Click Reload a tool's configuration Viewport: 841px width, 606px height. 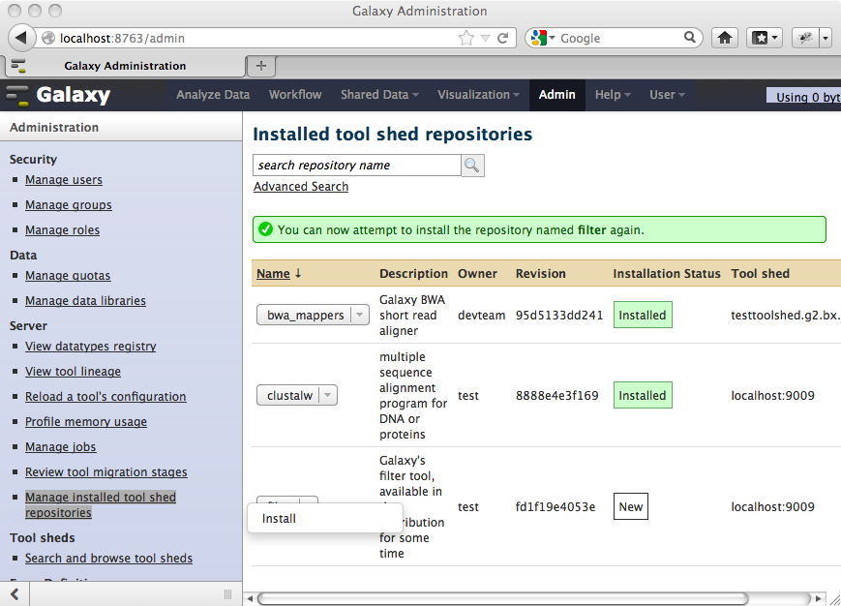tap(105, 397)
